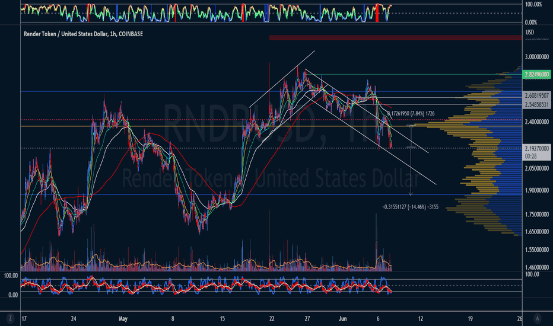Click the May label on the date axis
553x326 pixels.
[x=123, y=319]
